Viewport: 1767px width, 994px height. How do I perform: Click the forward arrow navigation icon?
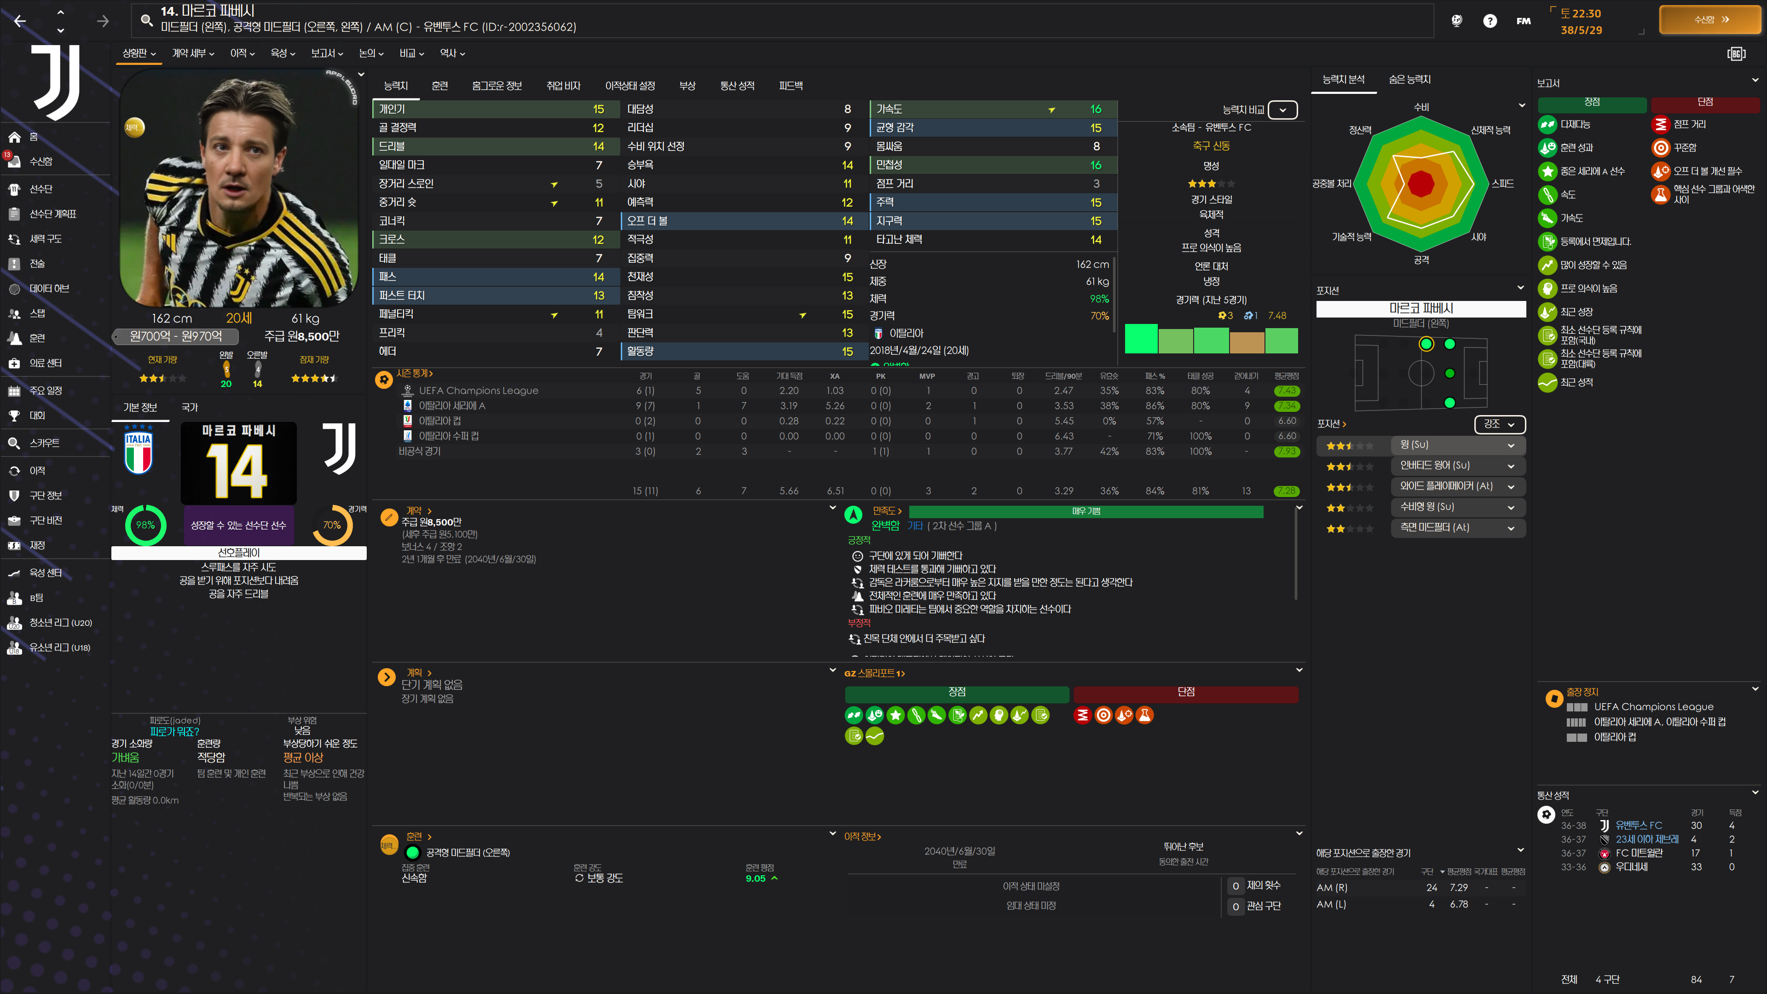point(103,21)
